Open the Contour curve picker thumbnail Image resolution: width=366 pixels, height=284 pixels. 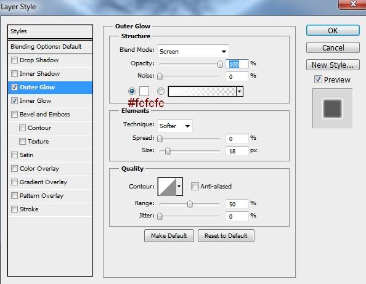167,187
